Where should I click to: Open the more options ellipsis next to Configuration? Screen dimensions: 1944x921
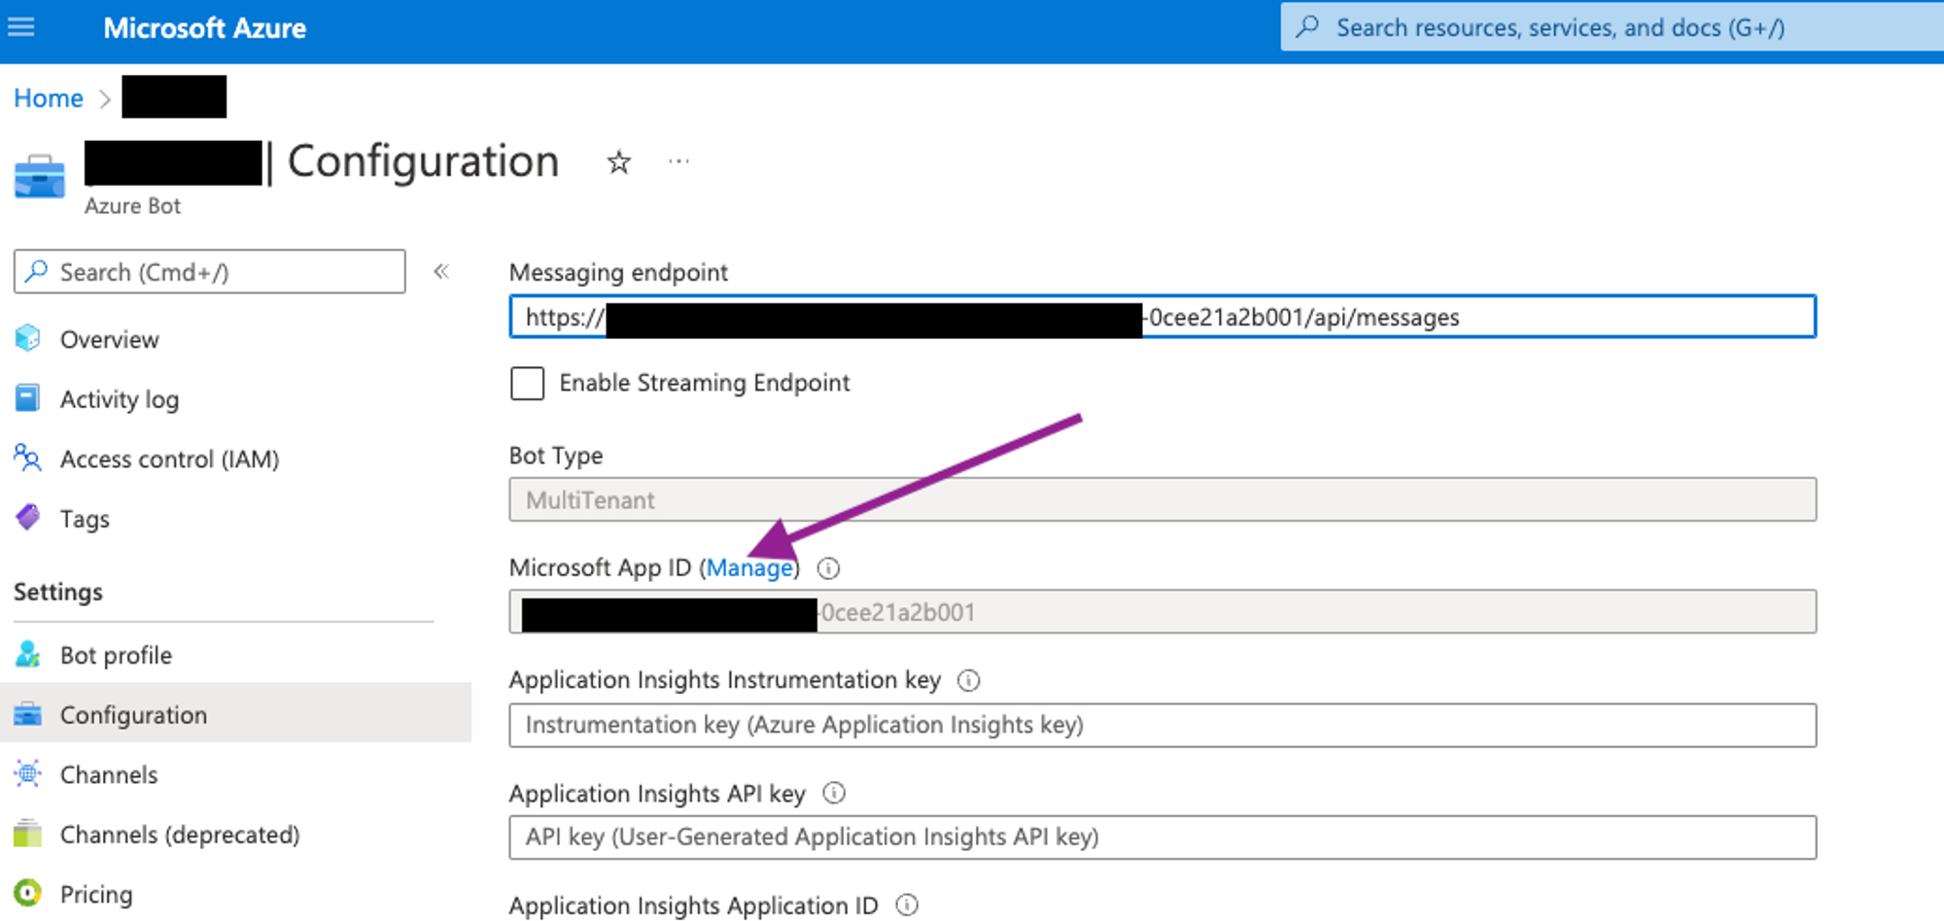pyautogui.click(x=678, y=161)
